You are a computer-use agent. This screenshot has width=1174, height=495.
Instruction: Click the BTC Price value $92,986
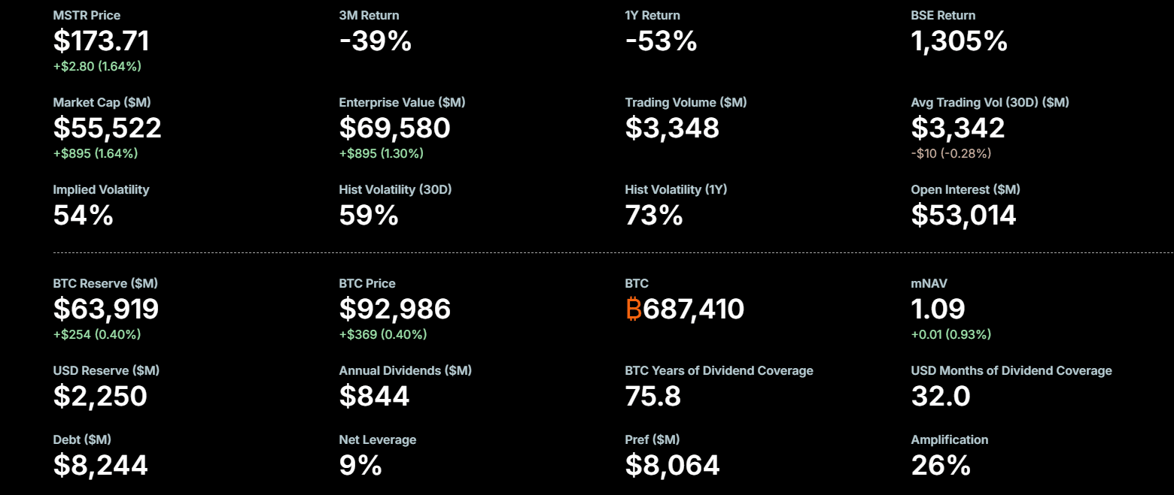click(x=394, y=309)
